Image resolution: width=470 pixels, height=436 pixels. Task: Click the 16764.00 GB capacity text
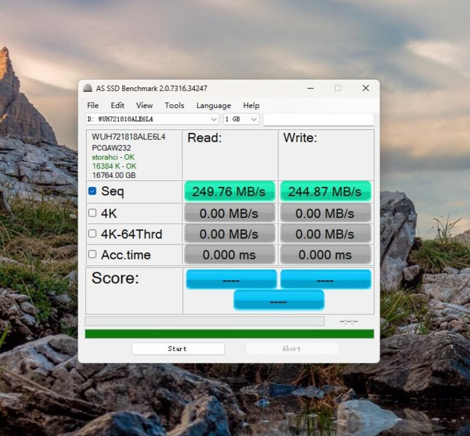point(114,175)
